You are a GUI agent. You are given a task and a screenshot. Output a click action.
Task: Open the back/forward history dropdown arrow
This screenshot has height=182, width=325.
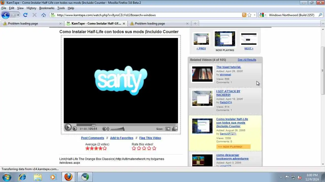tap(18, 15)
